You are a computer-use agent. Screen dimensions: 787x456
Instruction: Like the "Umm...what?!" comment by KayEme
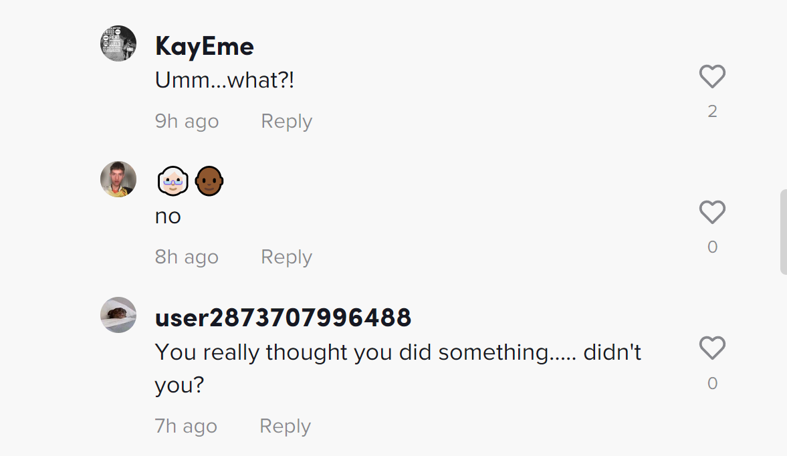coord(712,77)
